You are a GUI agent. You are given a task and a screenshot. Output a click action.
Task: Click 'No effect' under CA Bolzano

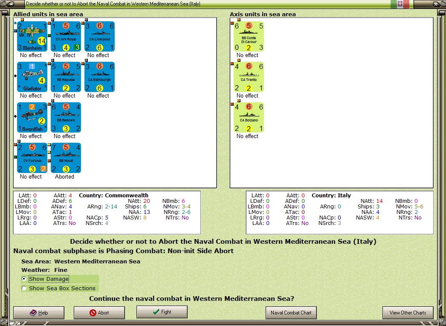(247, 136)
